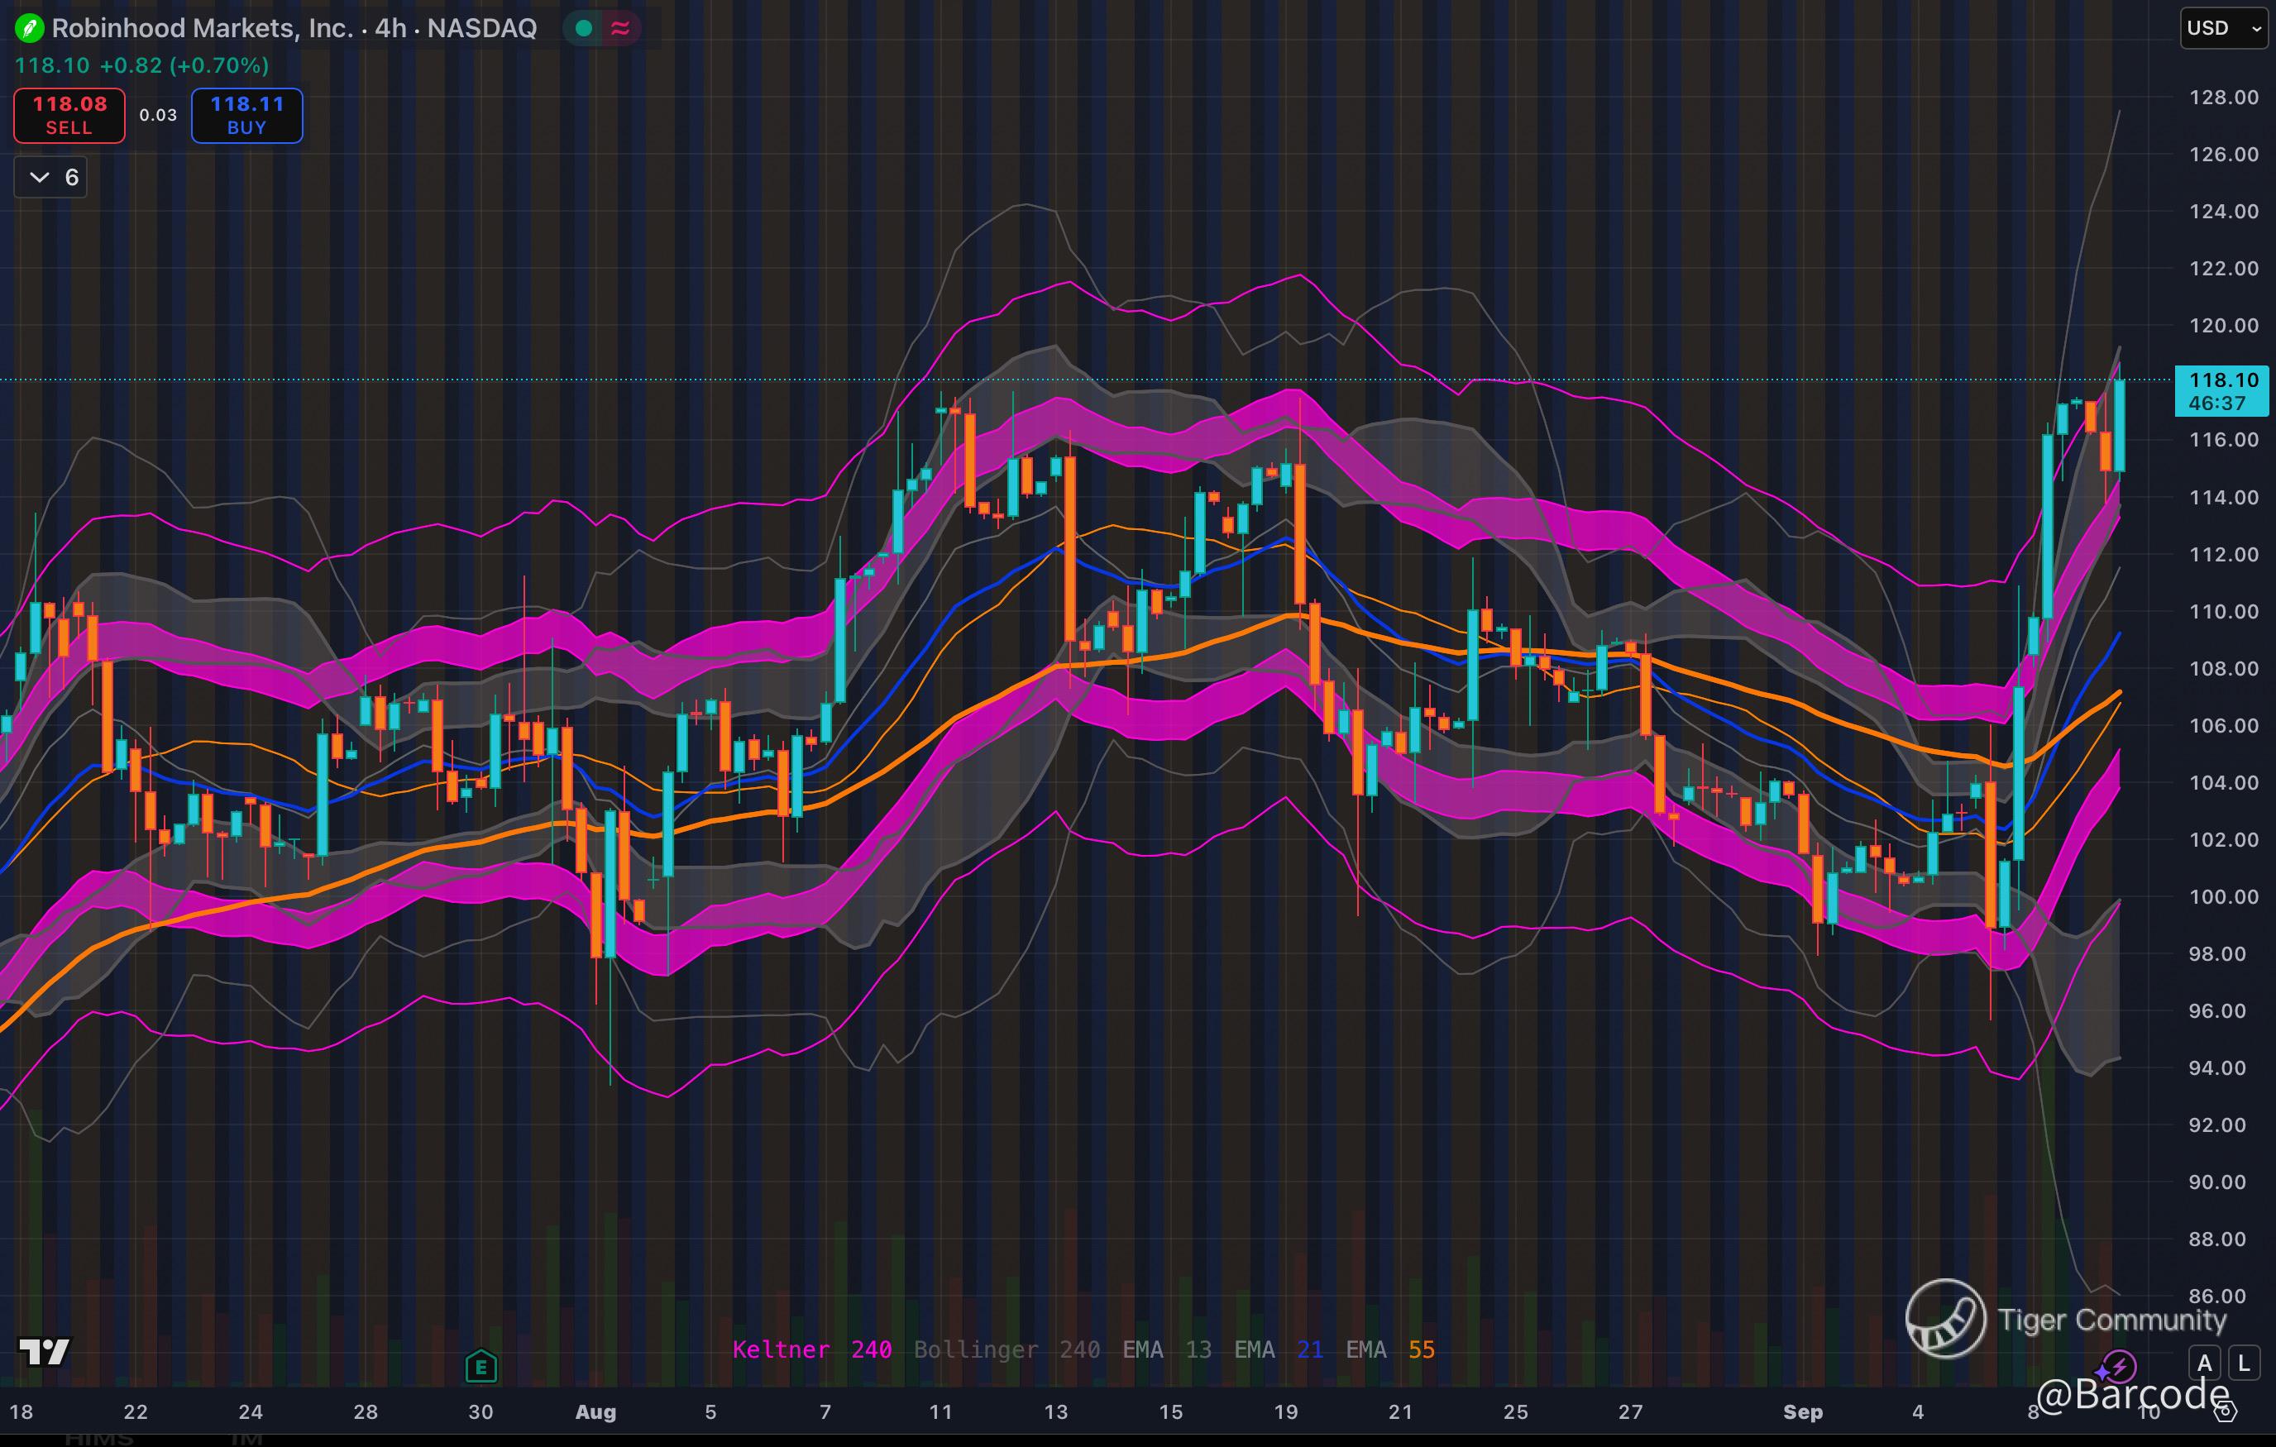This screenshot has width=2276, height=1447.
Task: Select the Keltner 240 indicator label
Action: tap(812, 1349)
